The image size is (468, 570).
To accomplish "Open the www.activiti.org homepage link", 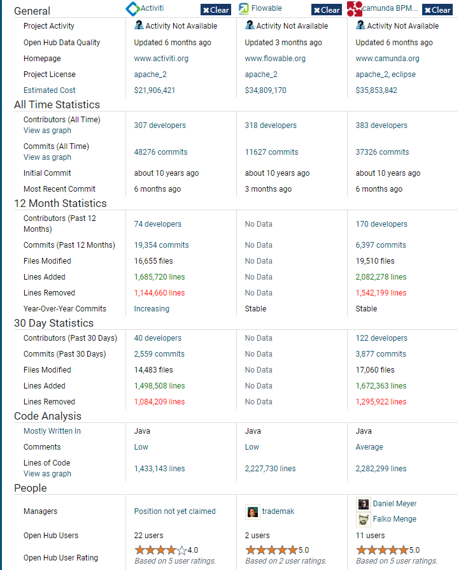I will [x=161, y=59].
